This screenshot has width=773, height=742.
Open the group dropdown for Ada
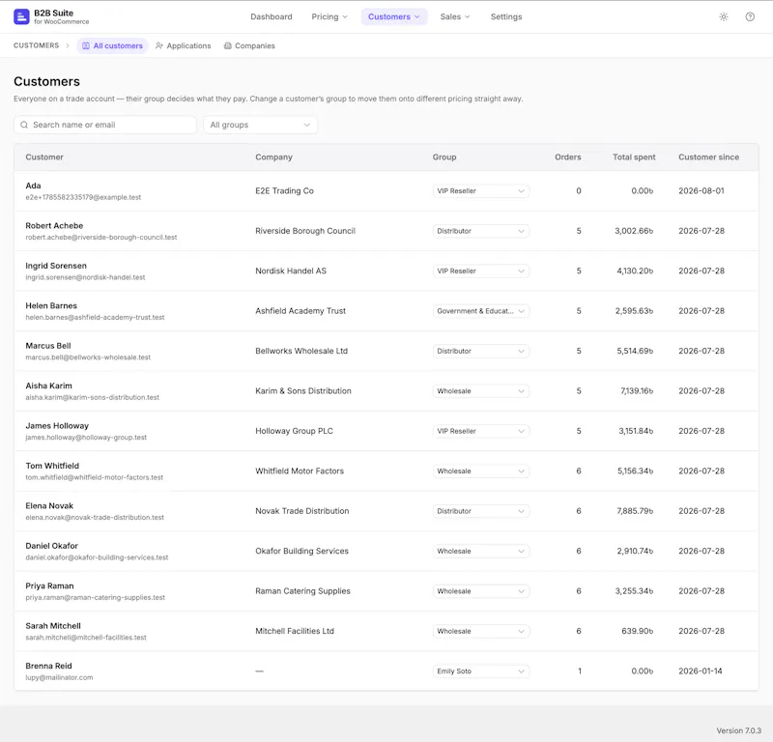pyautogui.click(x=481, y=190)
